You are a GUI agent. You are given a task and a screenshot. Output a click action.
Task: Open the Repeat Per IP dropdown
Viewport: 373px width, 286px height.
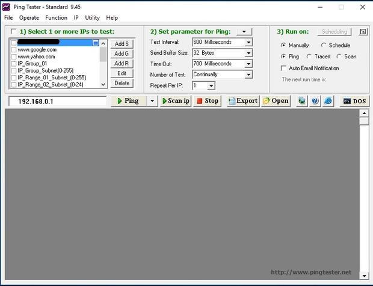[x=211, y=85]
